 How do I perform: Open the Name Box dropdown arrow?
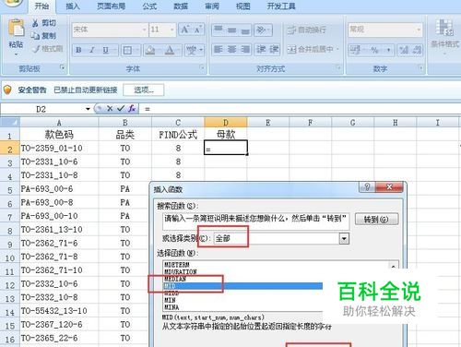[x=88, y=109]
